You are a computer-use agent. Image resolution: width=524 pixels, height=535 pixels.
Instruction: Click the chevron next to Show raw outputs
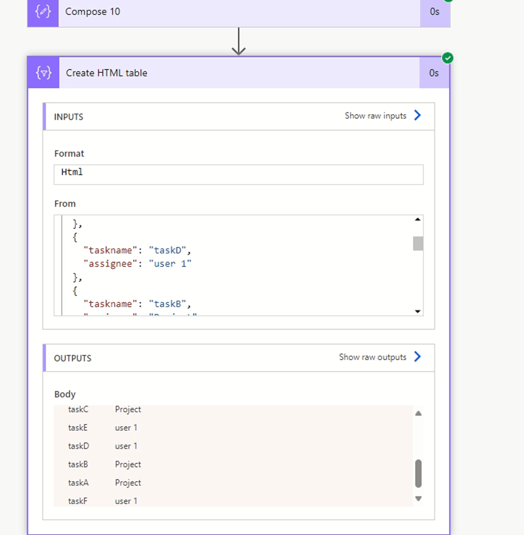click(417, 357)
